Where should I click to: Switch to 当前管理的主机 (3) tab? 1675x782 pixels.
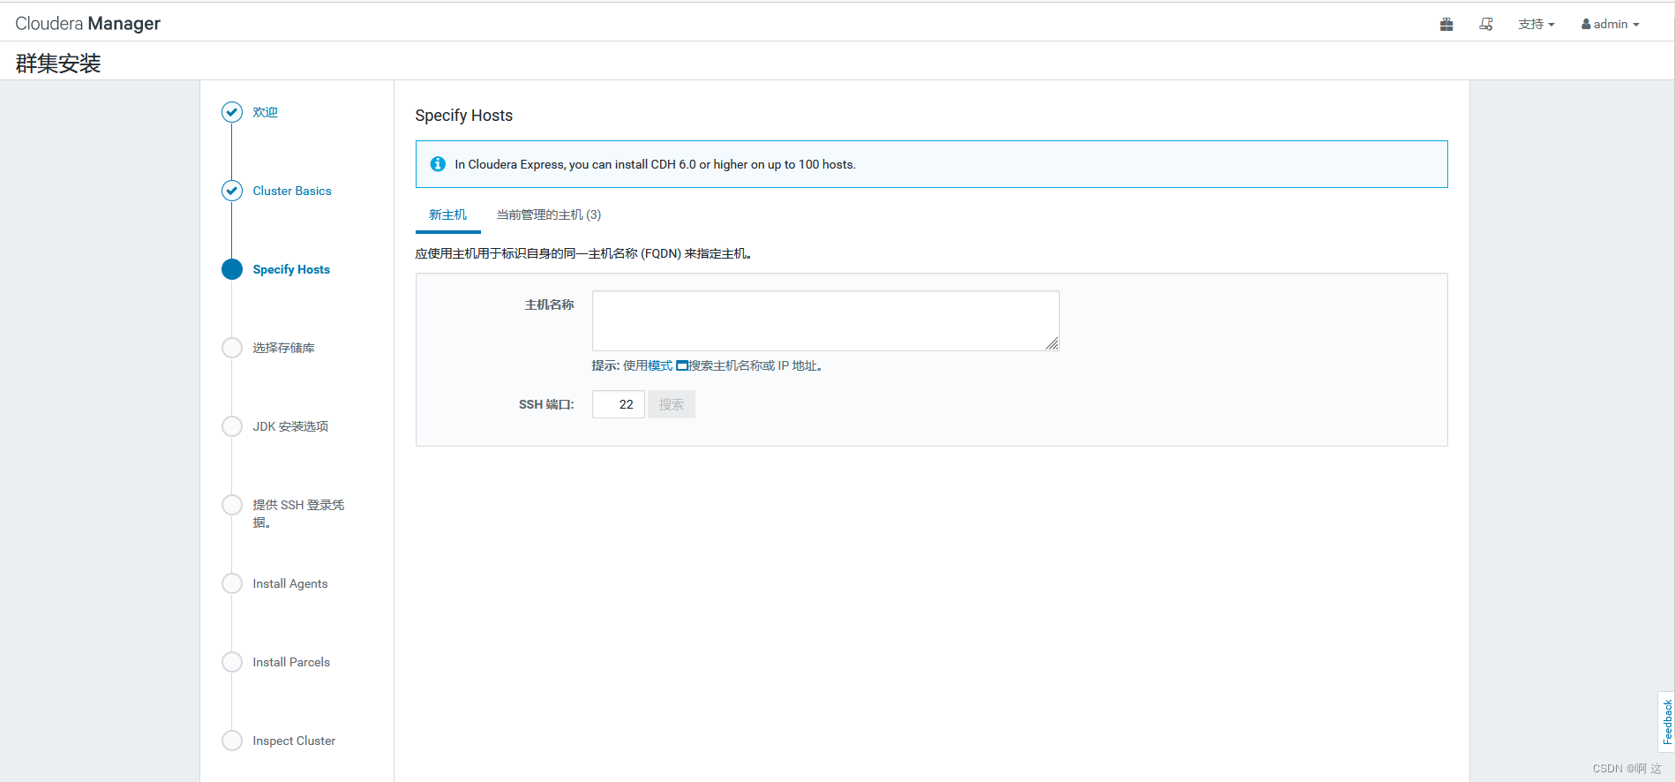548,214
